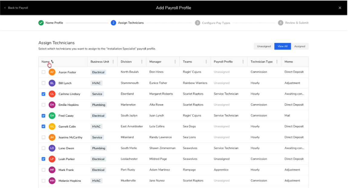Select Bill Lynch's checkbox
The image size is (348, 188).
tap(44, 83)
